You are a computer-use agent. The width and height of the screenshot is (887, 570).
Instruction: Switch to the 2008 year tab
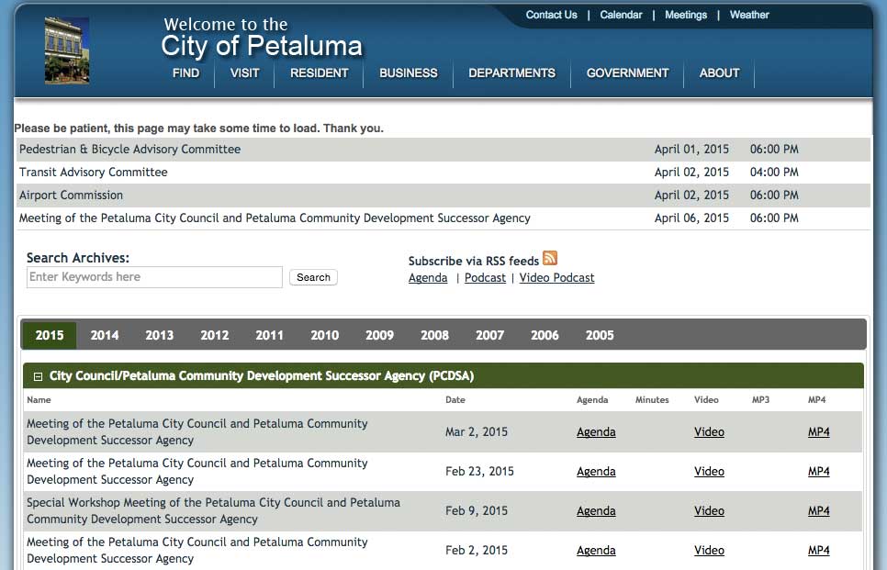[x=434, y=335]
